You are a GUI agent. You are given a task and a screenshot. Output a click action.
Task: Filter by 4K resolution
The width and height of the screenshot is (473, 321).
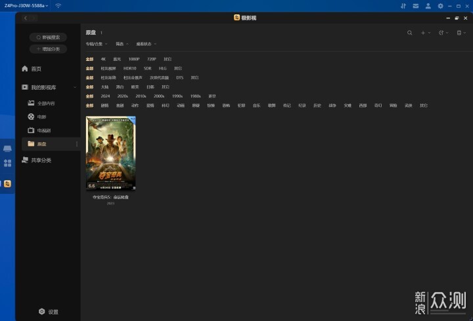point(103,59)
